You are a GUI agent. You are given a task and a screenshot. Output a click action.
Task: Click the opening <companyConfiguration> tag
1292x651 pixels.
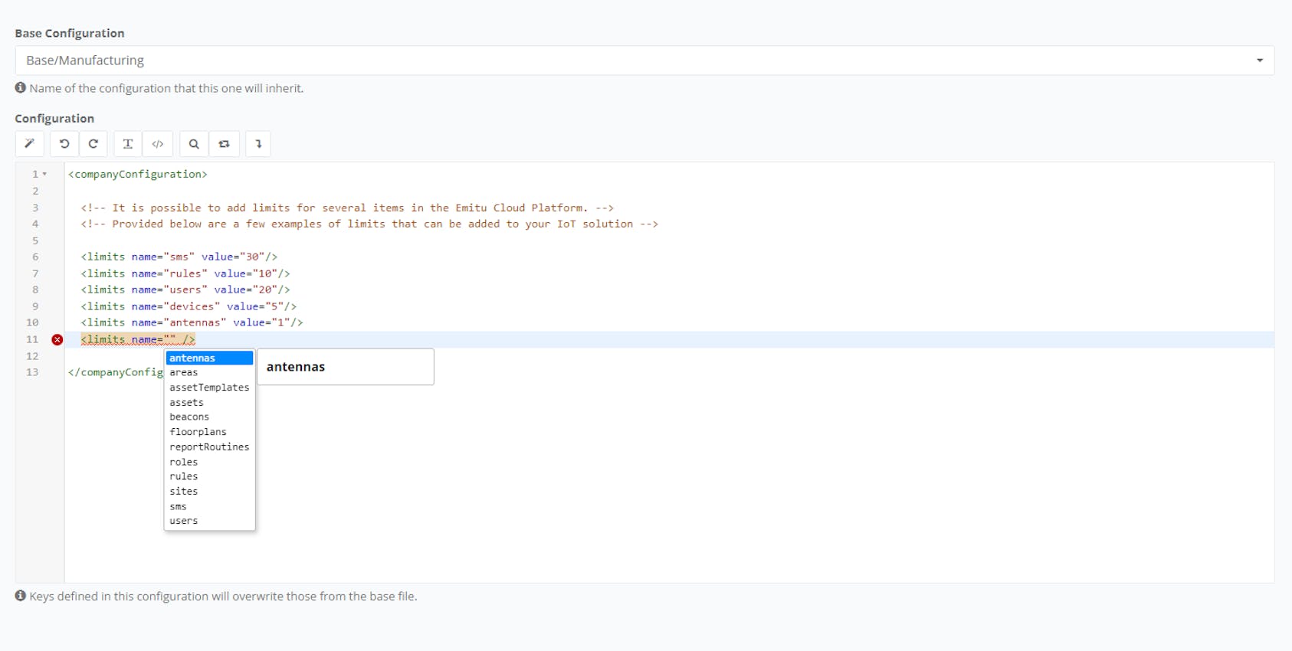coord(138,175)
